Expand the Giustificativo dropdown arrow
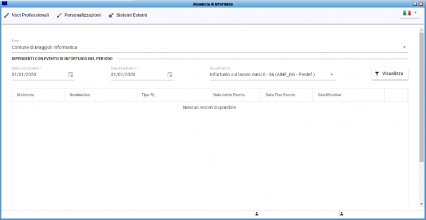The width and height of the screenshot is (426, 220). pyautogui.click(x=332, y=75)
